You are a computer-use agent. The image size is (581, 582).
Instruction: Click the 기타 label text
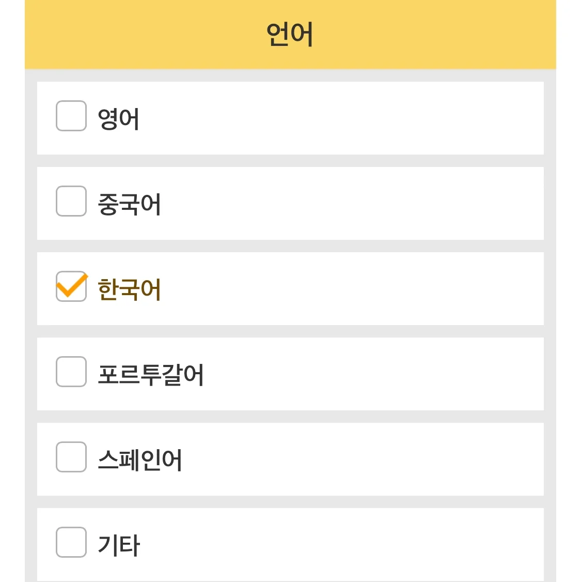(119, 545)
